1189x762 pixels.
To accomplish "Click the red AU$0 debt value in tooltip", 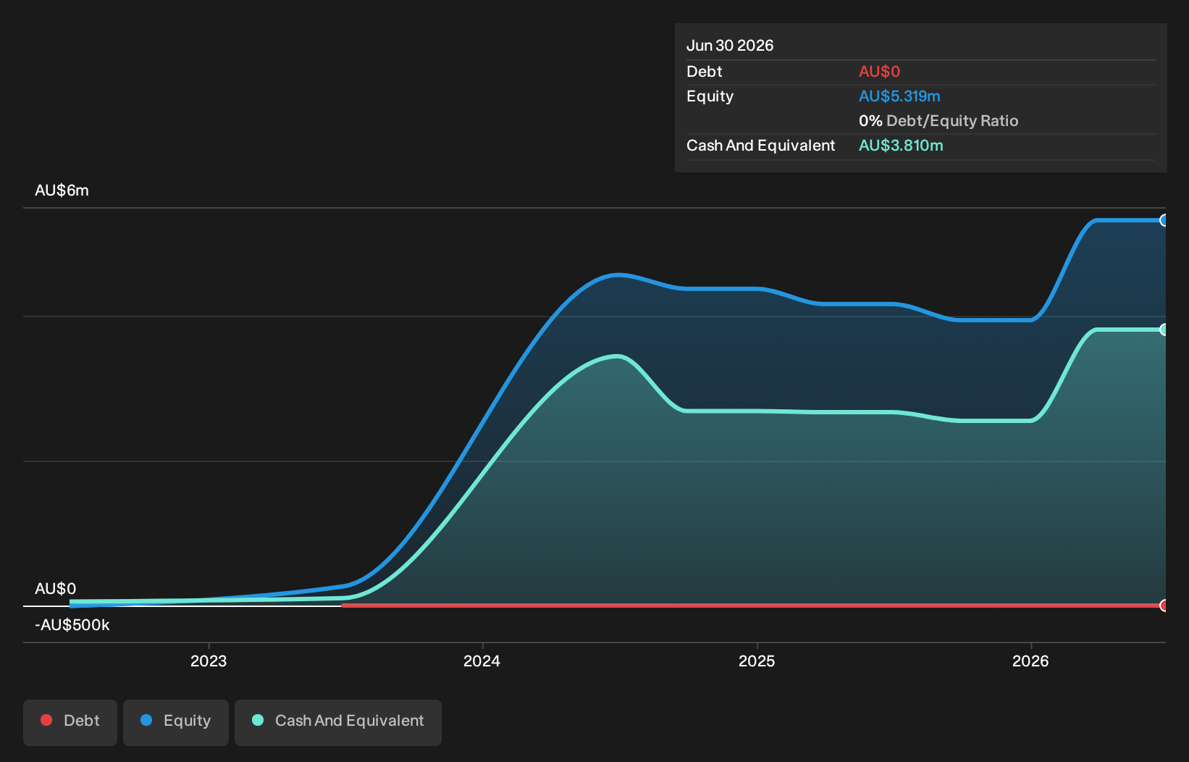I will coord(879,72).
